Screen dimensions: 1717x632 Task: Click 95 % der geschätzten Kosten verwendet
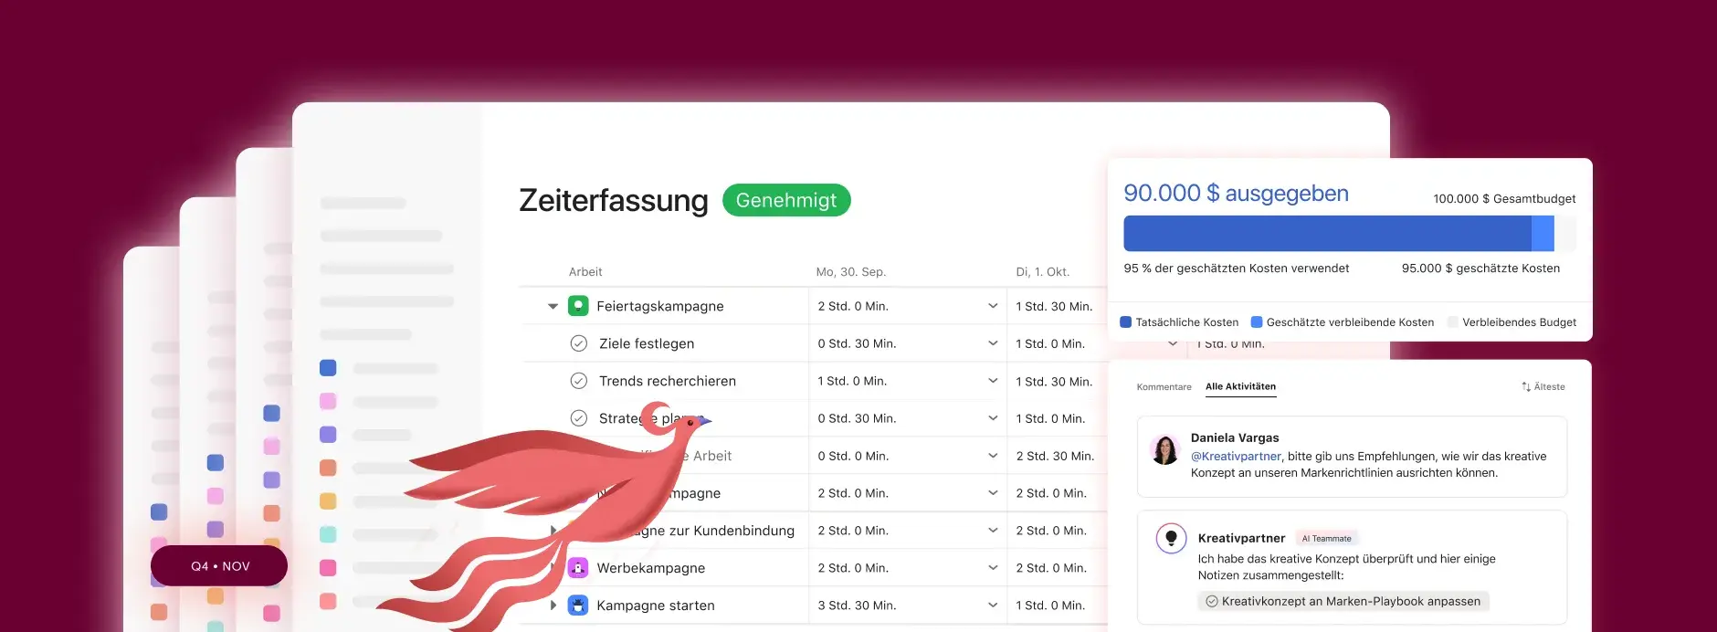point(1237,269)
